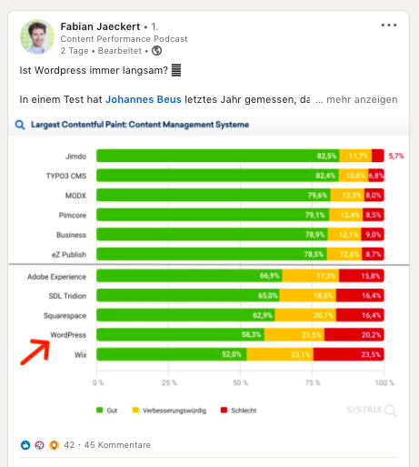Click Fabian Jaeckert's profile photo
Screen dimensions: 419x467
pyautogui.click(x=37, y=37)
